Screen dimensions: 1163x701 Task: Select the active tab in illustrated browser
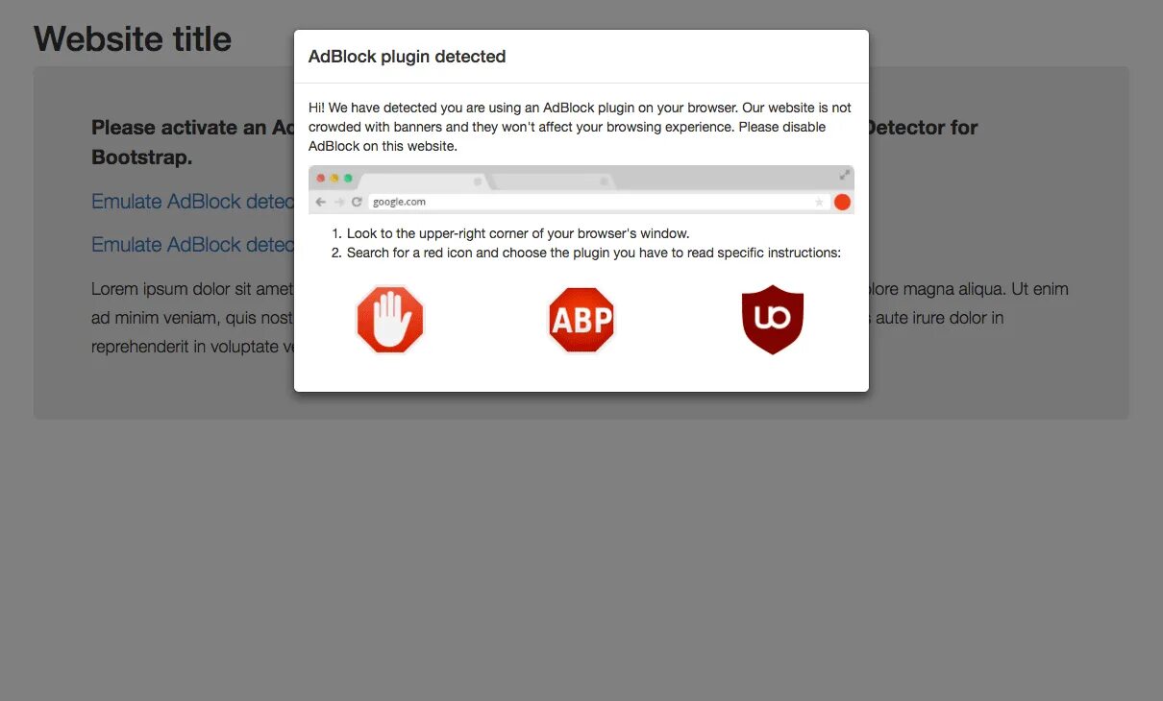[x=424, y=181]
